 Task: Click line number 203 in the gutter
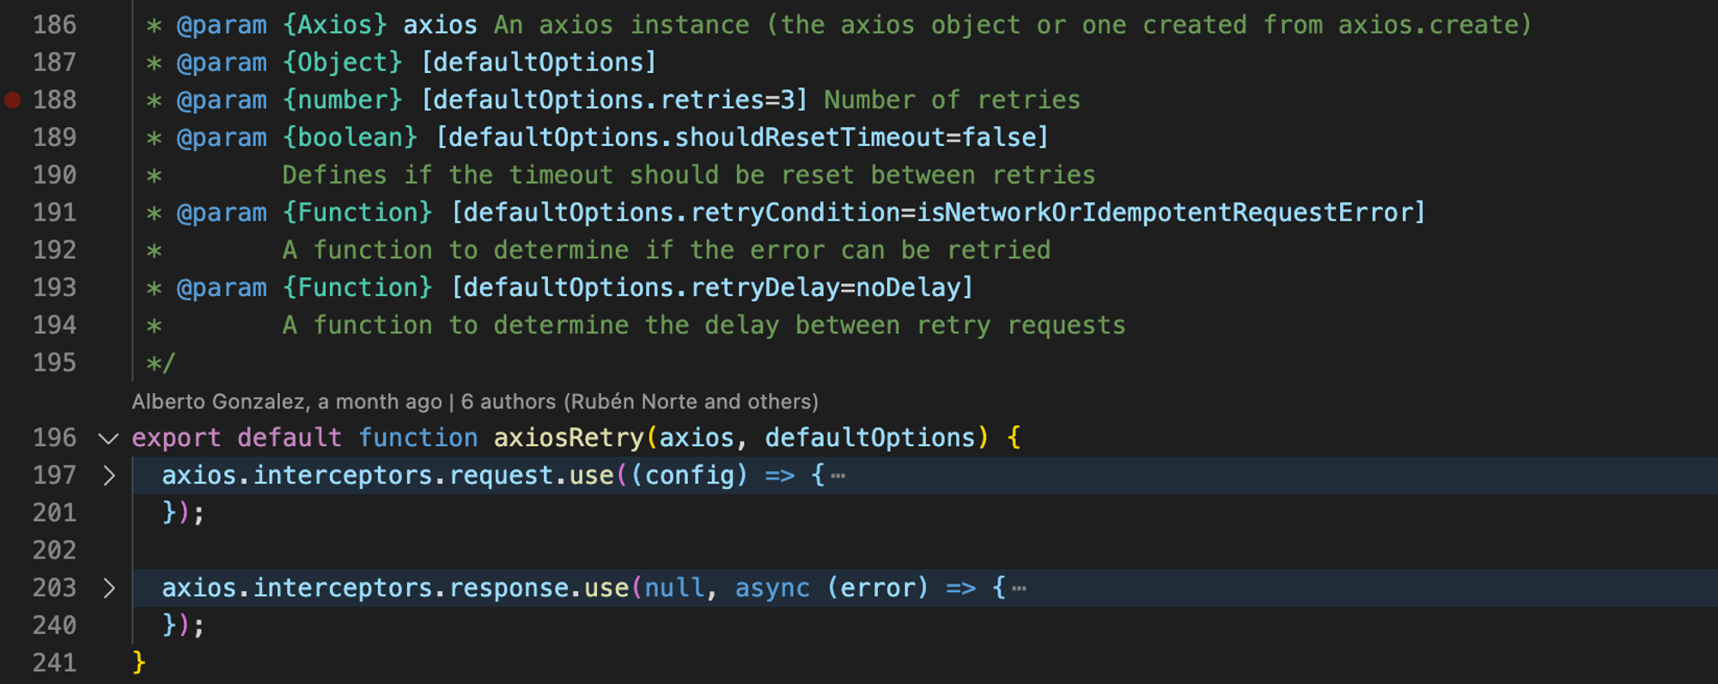pyautogui.click(x=54, y=589)
